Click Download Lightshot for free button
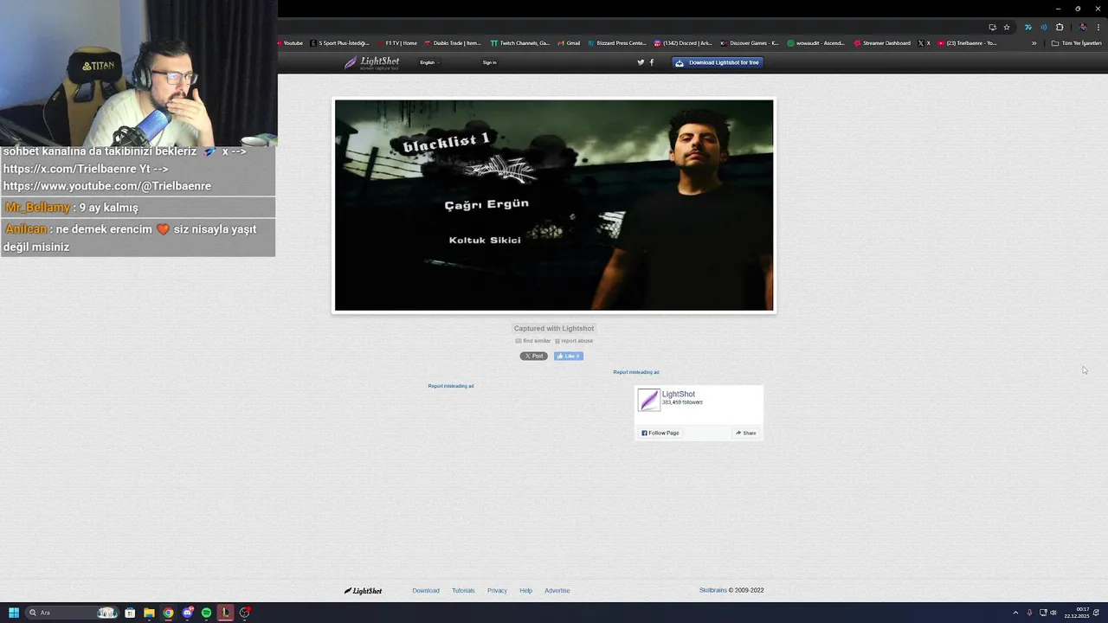 (x=718, y=62)
